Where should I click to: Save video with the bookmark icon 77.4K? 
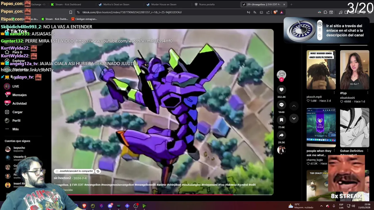281,120
